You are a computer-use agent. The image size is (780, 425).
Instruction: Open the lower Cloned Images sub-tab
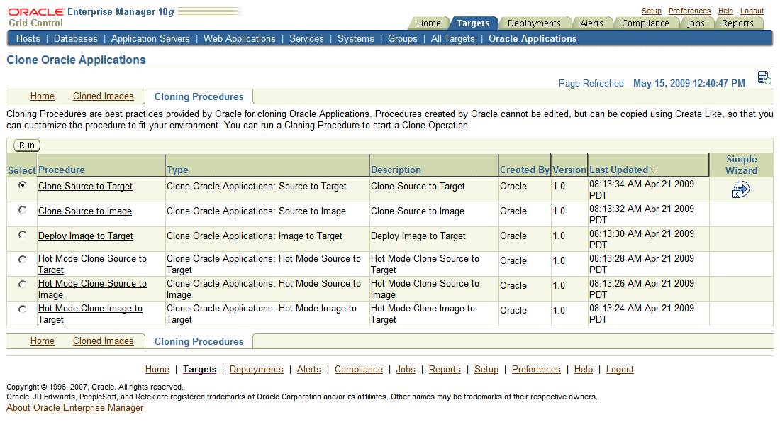pos(104,341)
